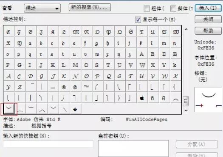
Task: Click the scroll up arrow of glyph grid
Action: click(x=186, y=29)
